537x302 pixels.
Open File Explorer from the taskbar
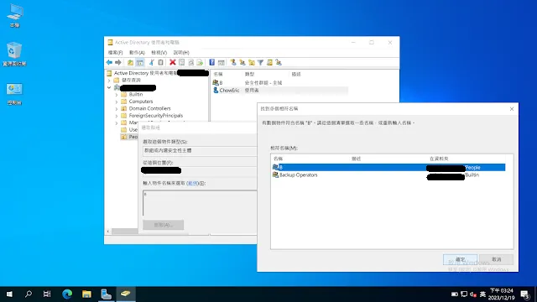[x=86, y=294]
